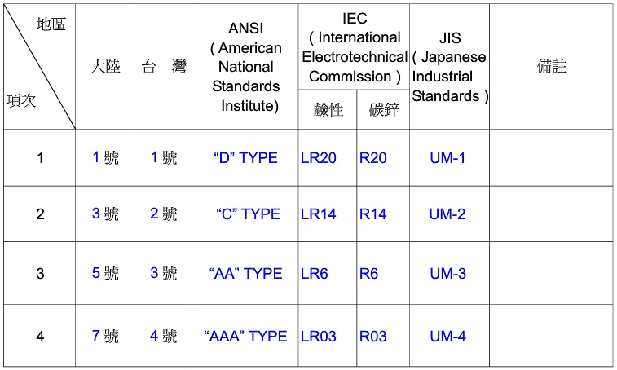Open the R20 carbon-zinc link
The width and height of the screenshot is (617, 370).
click(372, 158)
